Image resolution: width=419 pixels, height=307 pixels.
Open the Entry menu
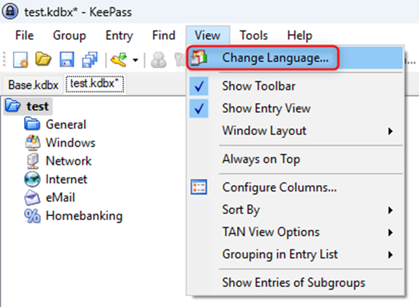(119, 36)
